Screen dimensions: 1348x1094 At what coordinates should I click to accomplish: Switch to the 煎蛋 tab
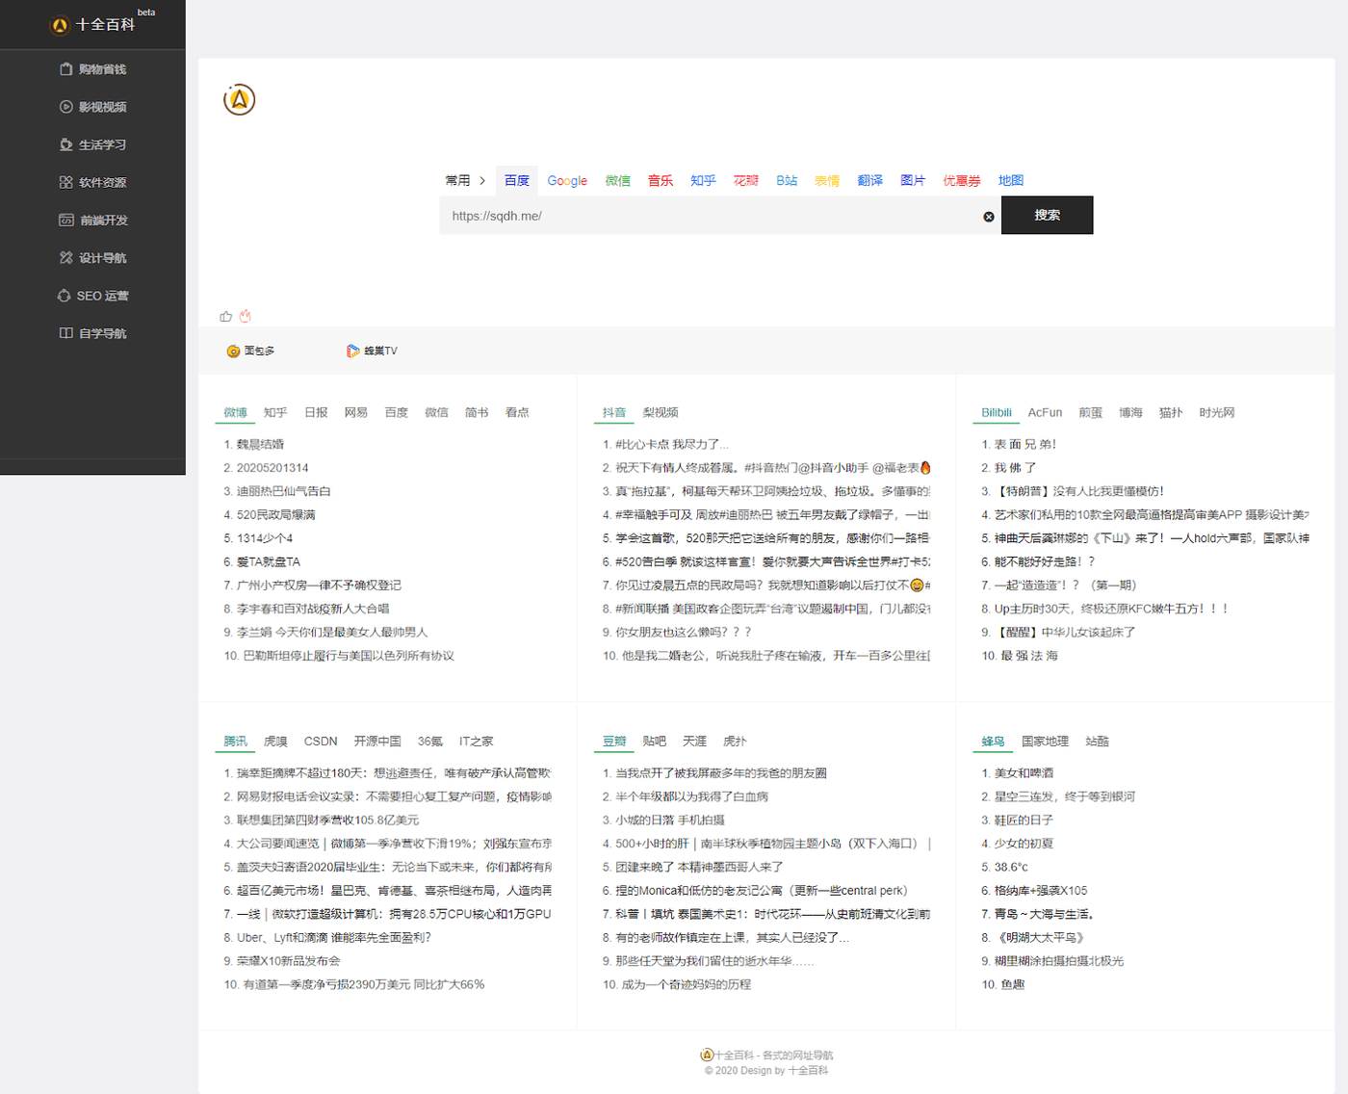click(1091, 413)
